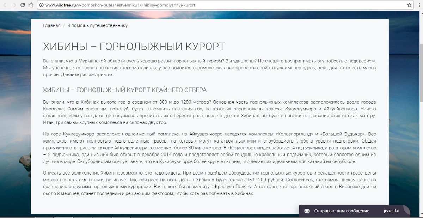Go back with the browser back arrow
This screenshot has width=423, height=218.
point(5,5)
